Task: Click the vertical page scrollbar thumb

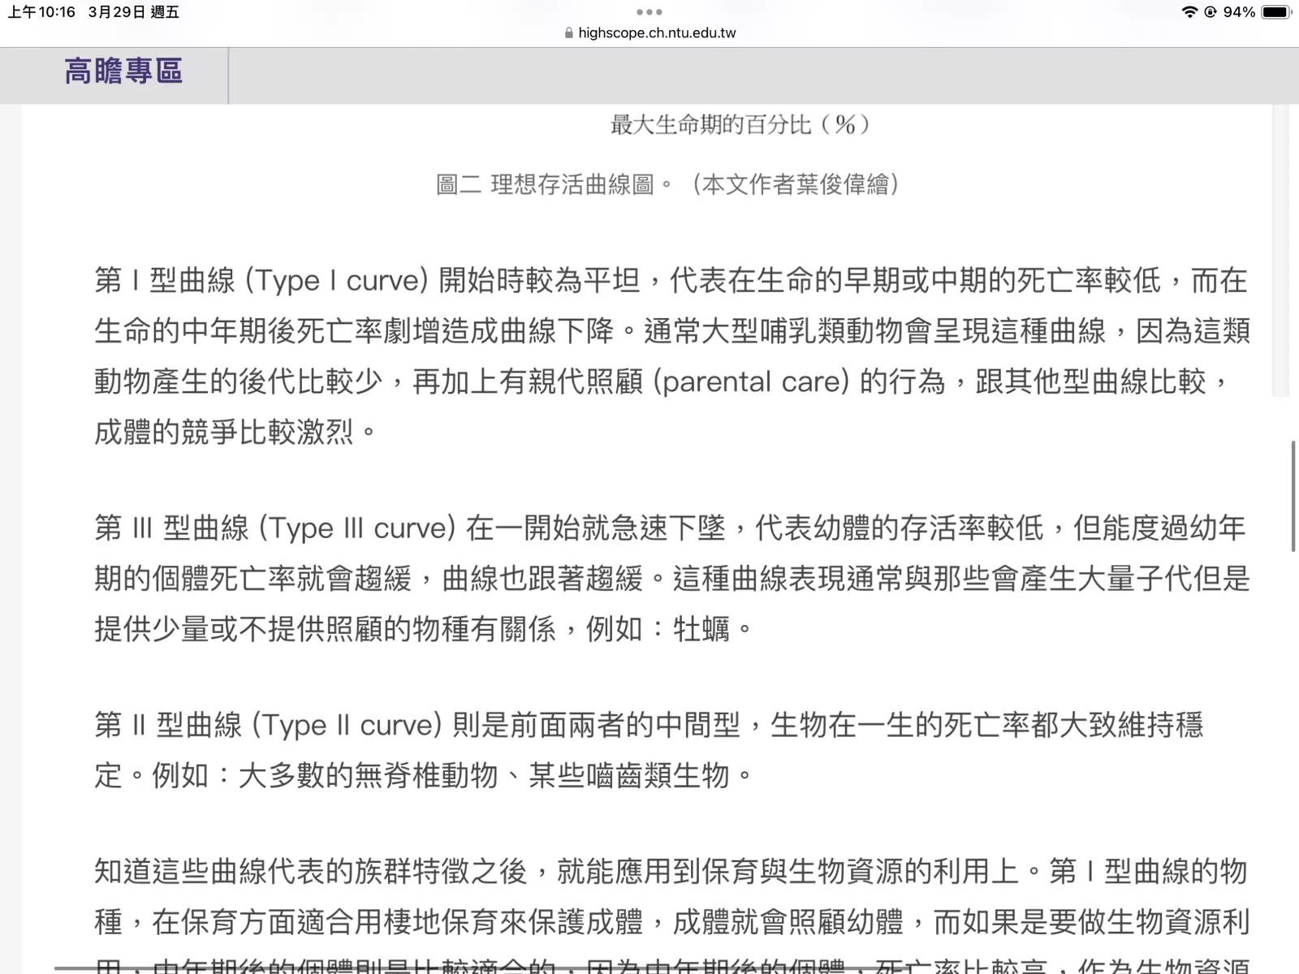Action: [1293, 496]
